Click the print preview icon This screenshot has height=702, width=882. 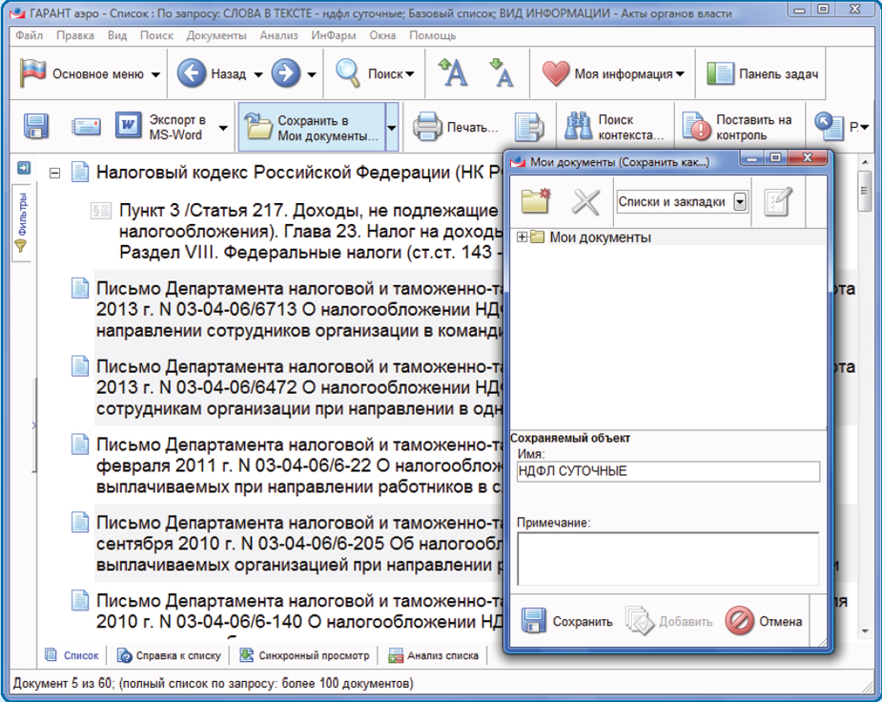529,127
